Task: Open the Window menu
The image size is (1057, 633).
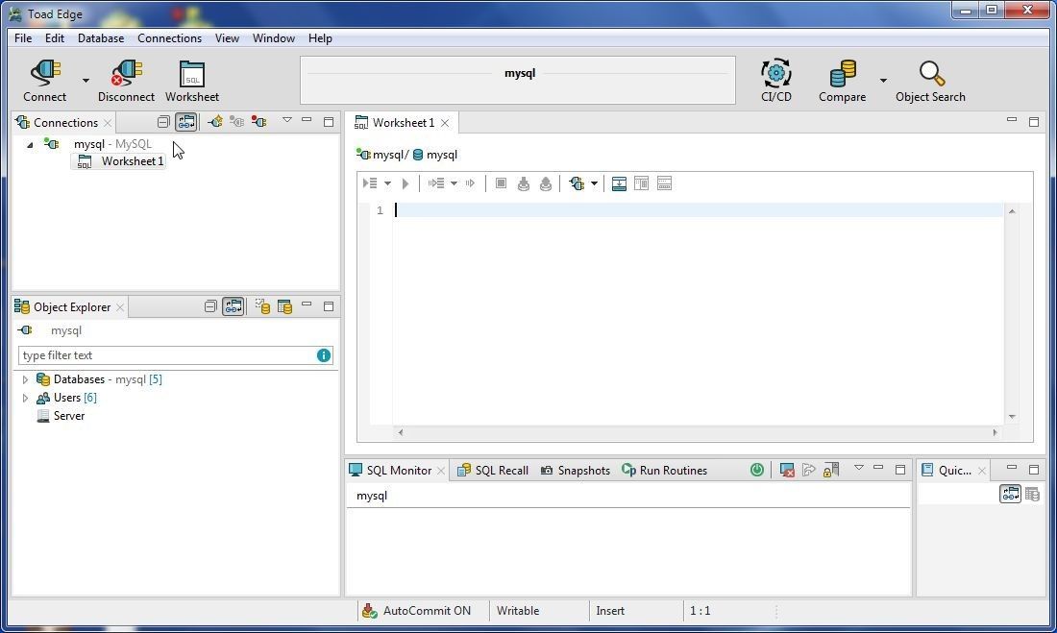Action: point(273,38)
